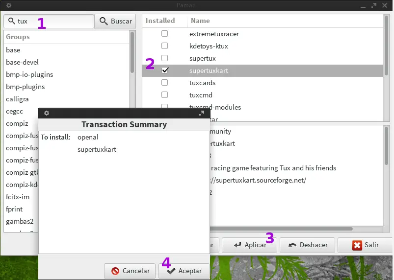394x280 pixels.
Task: Check the kdetoys-ktux checkbox
Action: click(164, 46)
